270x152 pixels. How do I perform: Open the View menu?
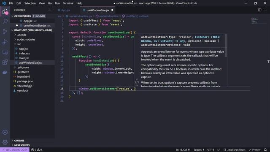tap(42, 3)
